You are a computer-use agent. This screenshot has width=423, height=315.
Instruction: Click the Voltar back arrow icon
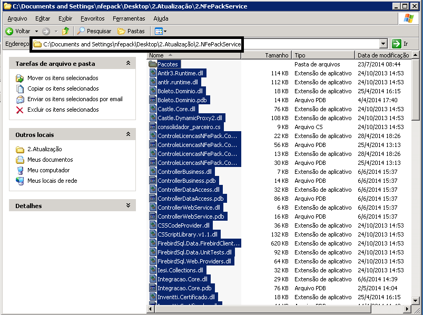(x=9, y=31)
